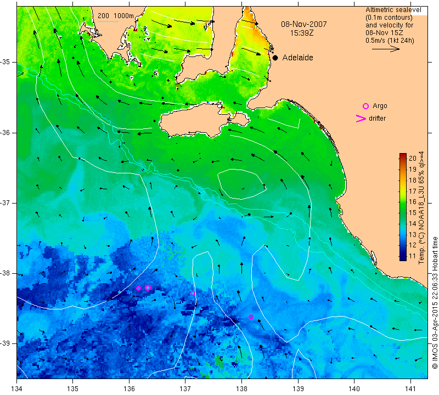Click the magenta Argo circle in the legend
This screenshot has height=395, width=439.
[365, 106]
